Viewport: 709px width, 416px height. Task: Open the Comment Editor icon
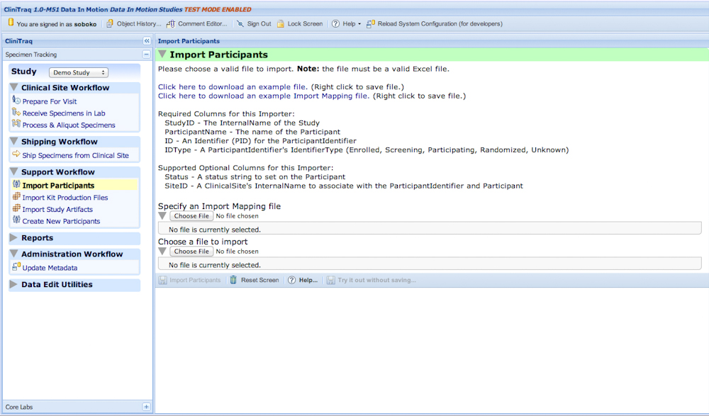pos(171,24)
